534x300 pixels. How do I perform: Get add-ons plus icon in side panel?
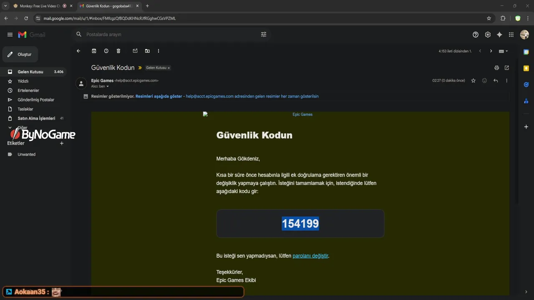[526, 127]
